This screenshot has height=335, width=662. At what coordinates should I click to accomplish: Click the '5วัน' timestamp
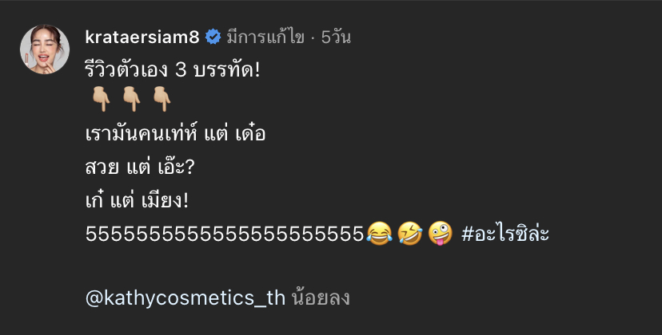tap(336, 37)
